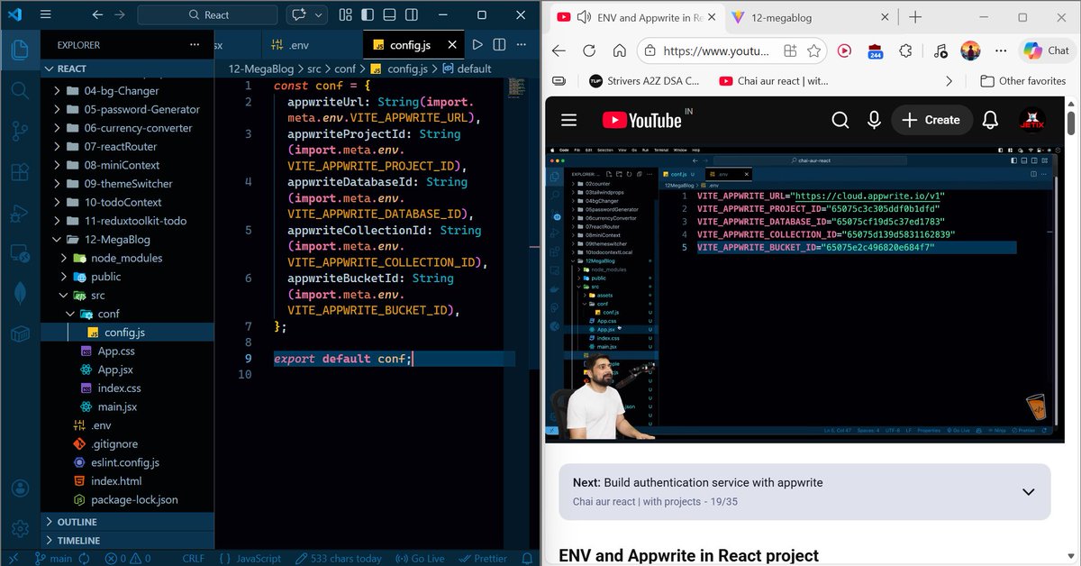1081x566 pixels.
Task: Click the VS Code minimap preview
Action: click(x=516, y=87)
